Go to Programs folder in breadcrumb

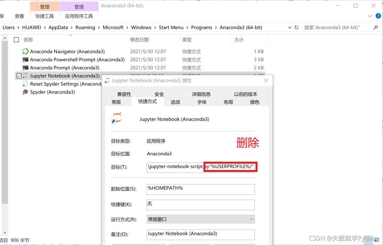[x=201, y=27]
